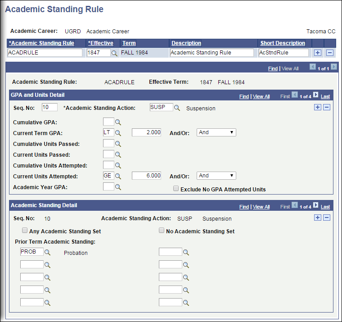Jump to Last in GPA and Units Detail

click(325, 96)
